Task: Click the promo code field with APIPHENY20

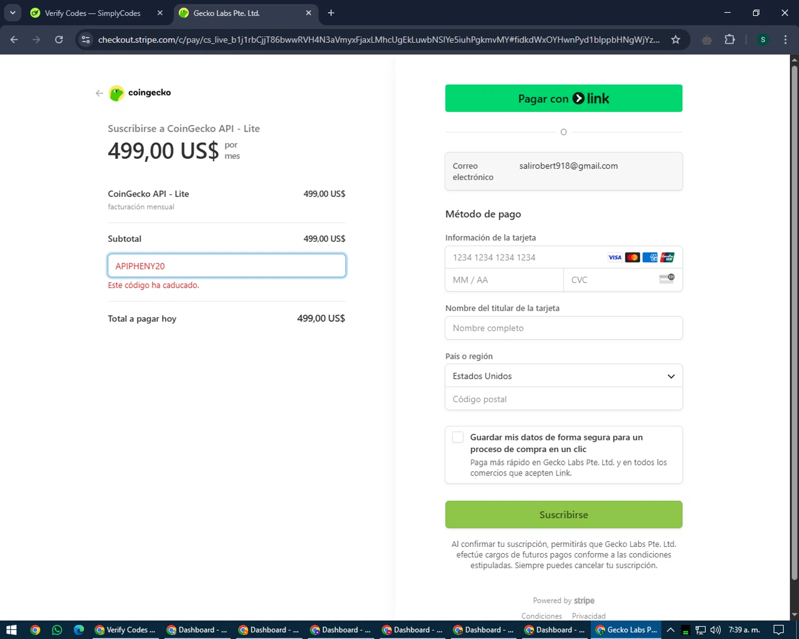Action: (227, 266)
